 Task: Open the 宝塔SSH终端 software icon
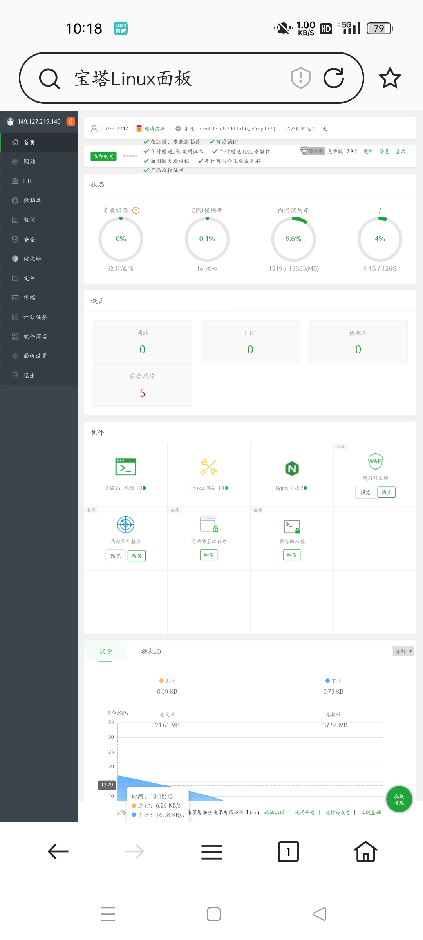(126, 467)
